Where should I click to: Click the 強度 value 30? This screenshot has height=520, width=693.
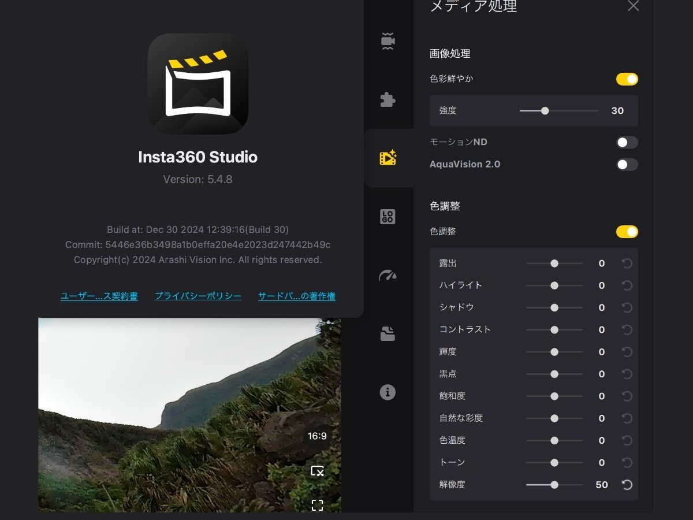tap(617, 111)
